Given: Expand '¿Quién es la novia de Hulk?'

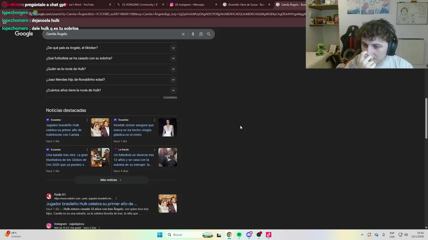Looking at the screenshot, I should (111, 69).
